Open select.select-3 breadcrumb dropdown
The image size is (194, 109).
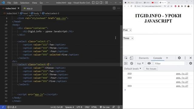click(x=51, y=13)
